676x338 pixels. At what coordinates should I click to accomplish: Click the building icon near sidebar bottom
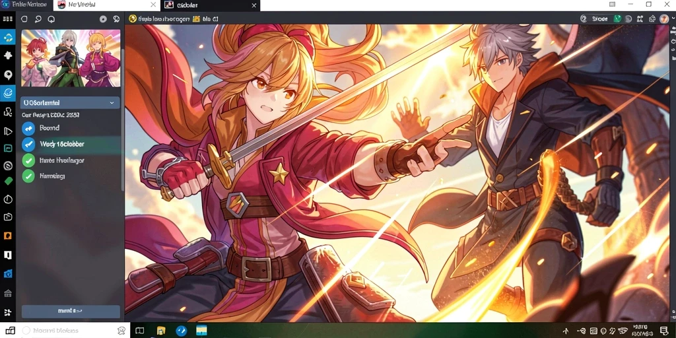click(x=8, y=293)
